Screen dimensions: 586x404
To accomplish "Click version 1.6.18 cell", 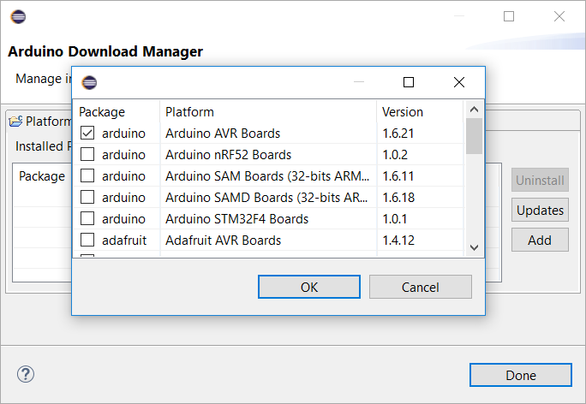I will [x=398, y=197].
